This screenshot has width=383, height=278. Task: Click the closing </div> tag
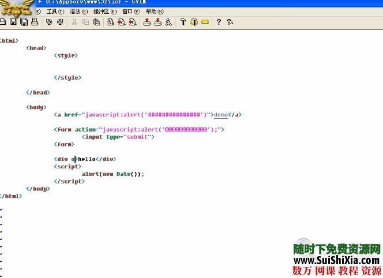click(x=106, y=159)
